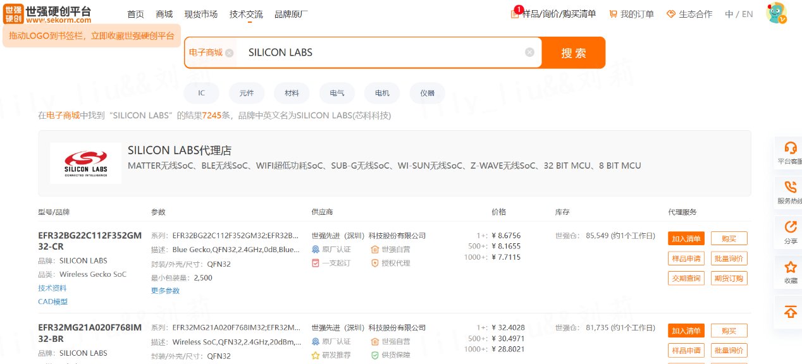
Task: Switch language with 中 / EN toggle
Action: pyautogui.click(x=739, y=14)
